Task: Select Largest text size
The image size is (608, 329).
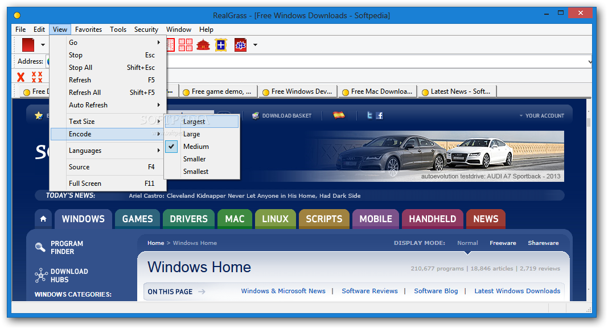Action: [x=202, y=122]
